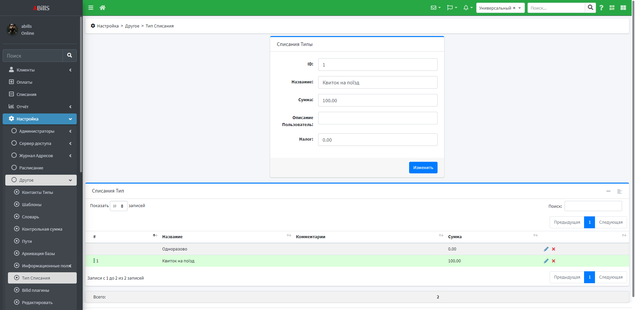Go to home via house icon
Image resolution: width=635 pixels, height=310 pixels.
(x=103, y=8)
